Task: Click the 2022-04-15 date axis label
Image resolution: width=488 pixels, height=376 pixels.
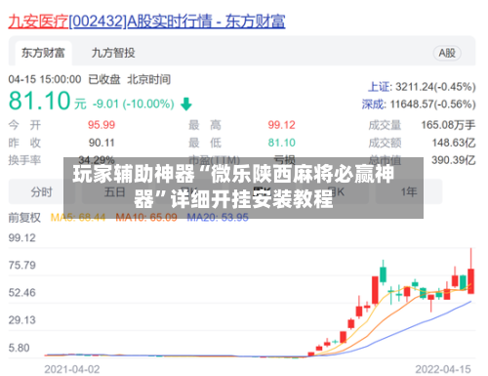Action: click(443, 369)
